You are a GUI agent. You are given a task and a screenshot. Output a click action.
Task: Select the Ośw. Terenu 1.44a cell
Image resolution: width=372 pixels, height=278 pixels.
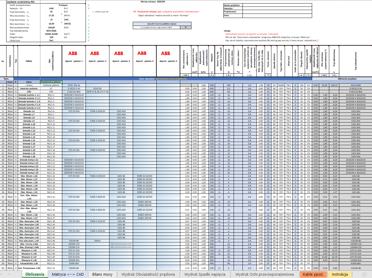tap(29, 244)
